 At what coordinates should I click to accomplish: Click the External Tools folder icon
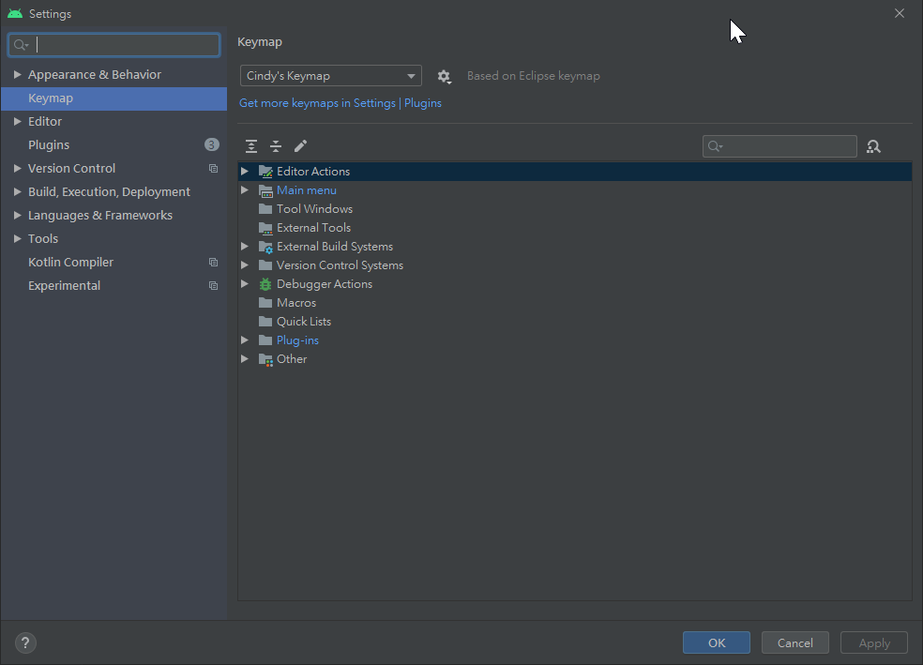pyautogui.click(x=265, y=228)
